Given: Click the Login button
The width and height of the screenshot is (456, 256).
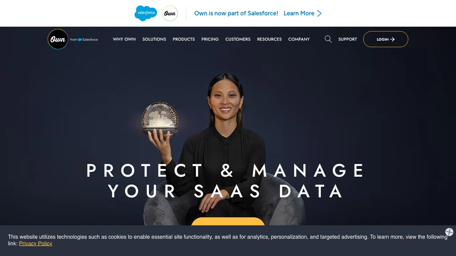Looking at the screenshot, I should (x=386, y=39).
